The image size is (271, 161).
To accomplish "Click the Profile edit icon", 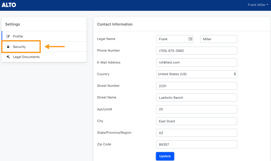I will point(8,36).
